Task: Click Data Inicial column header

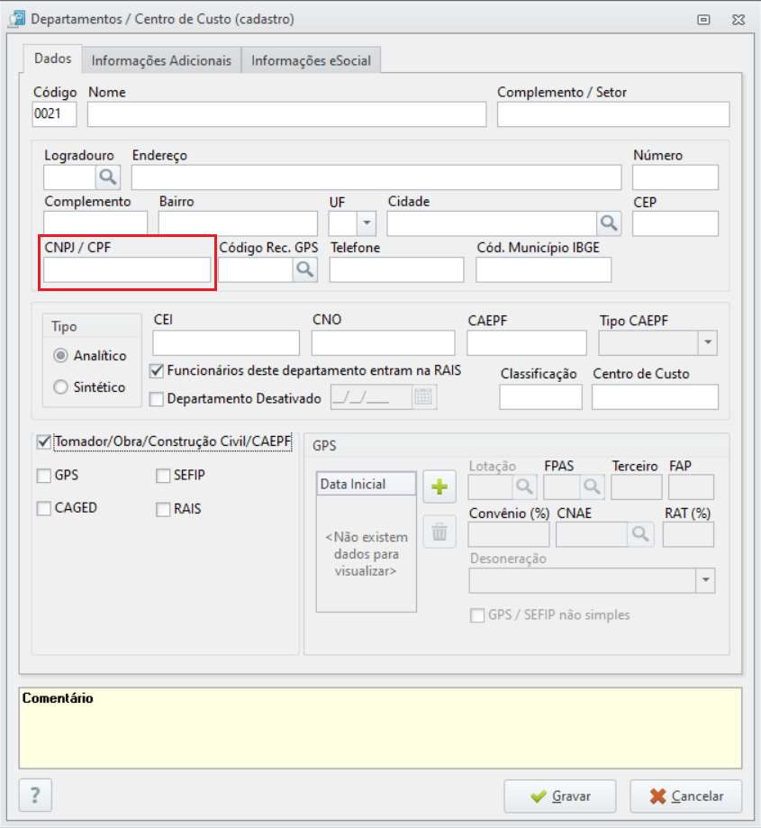Action: (x=367, y=484)
